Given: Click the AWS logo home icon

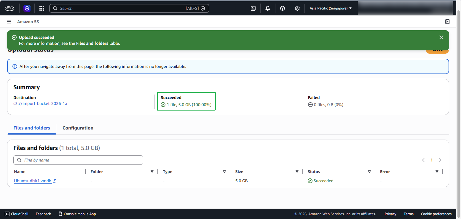Looking at the screenshot, I should (10, 8).
